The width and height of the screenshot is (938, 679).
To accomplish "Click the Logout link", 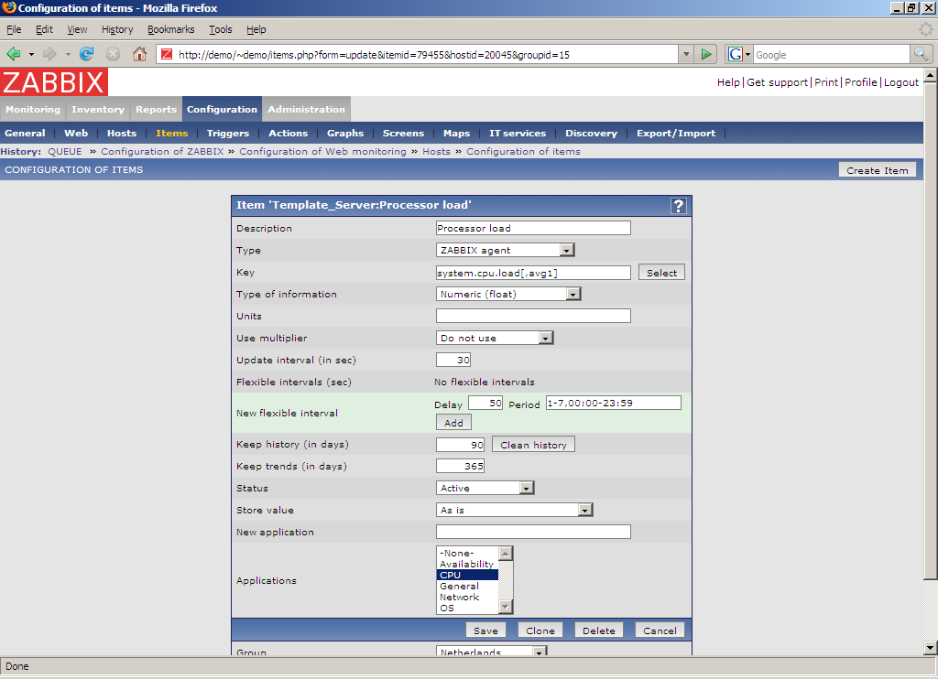I will pos(901,82).
